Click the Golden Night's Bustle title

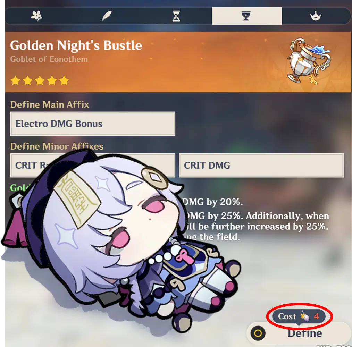click(76, 45)
